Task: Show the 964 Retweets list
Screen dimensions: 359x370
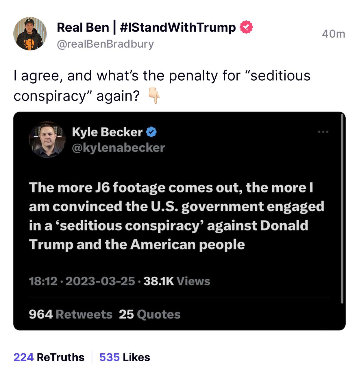Action: pos(71,314)
